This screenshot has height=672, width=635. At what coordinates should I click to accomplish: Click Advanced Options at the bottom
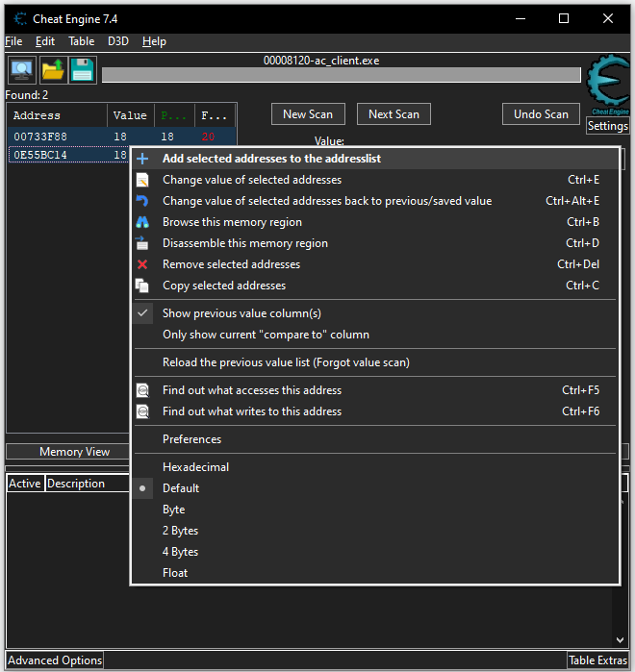(55, 660)
